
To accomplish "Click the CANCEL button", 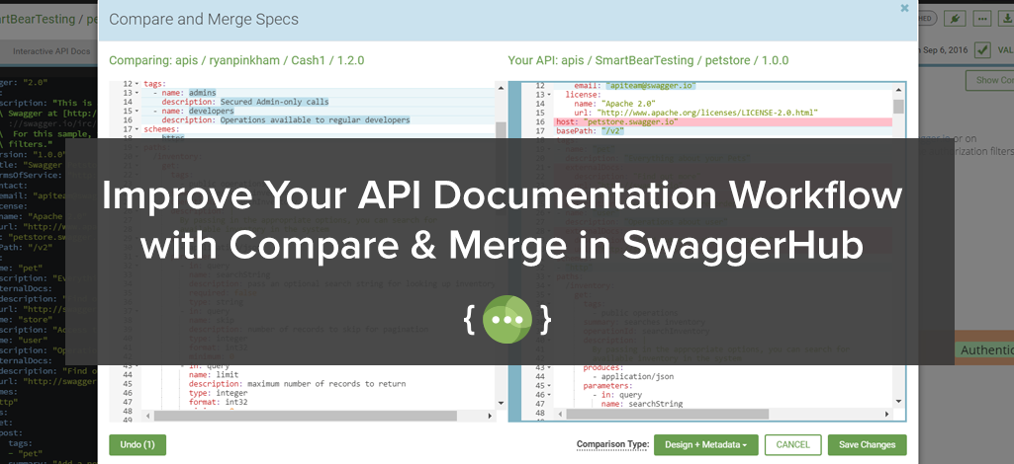I will tap(792, 444).
